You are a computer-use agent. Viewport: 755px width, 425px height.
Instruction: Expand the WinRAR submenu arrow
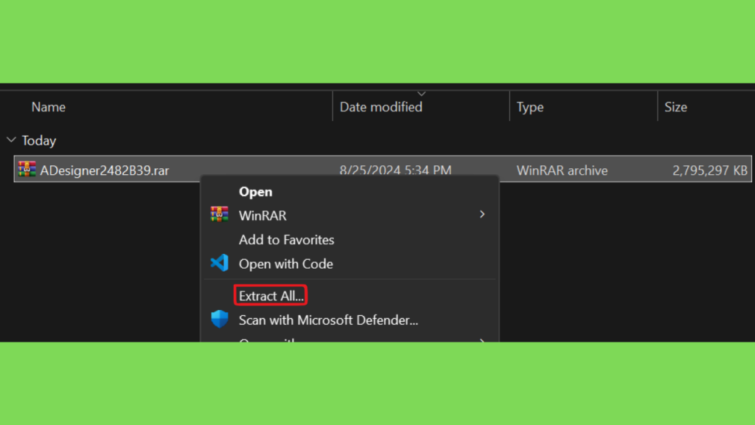[x=482, y=215]
